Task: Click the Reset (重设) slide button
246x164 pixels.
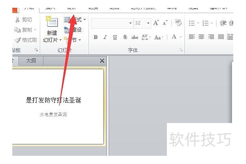Action: [73, 30]
